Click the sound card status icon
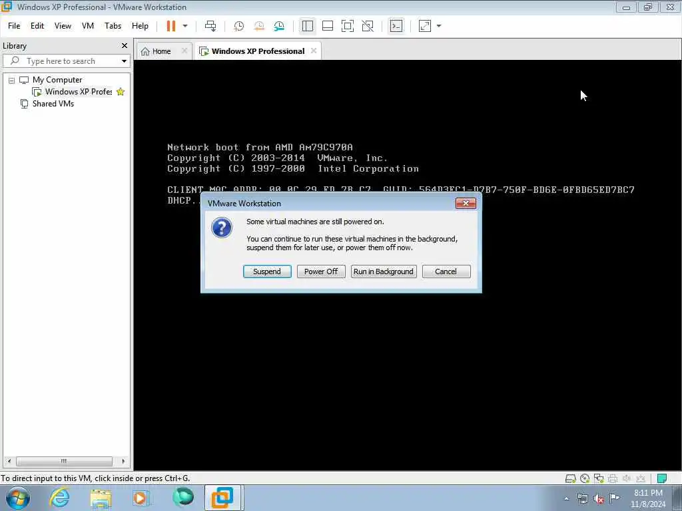Screen dimensions: 682x511 point(626,478)
